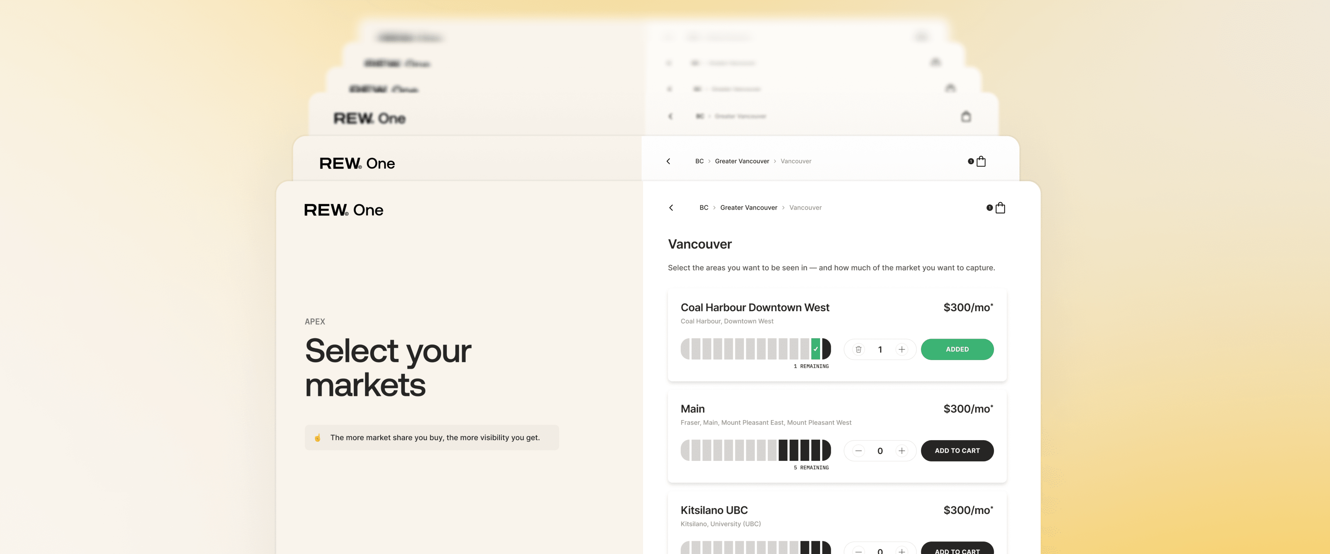The image size is (1330, 554).
Task: Click the green checkmark segment in Coal Harbour bar
Action: click(816, 349)
